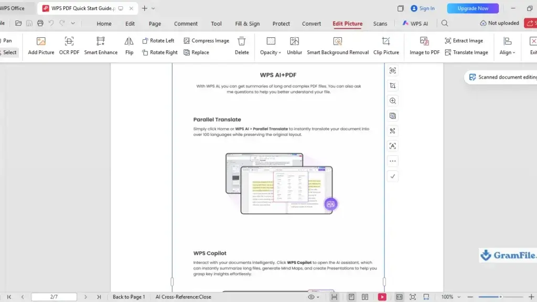537x302 pixels.
Task: Confirm edits with the checkmark icon
Action: 392,176
